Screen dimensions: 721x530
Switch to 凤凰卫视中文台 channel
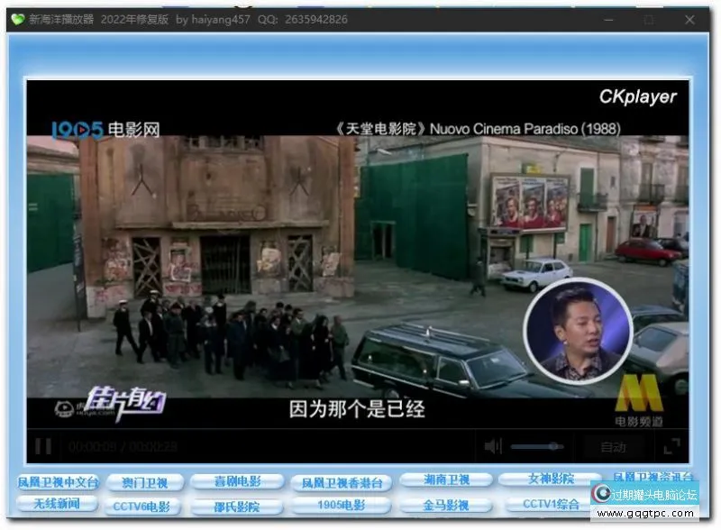point(58,482)
